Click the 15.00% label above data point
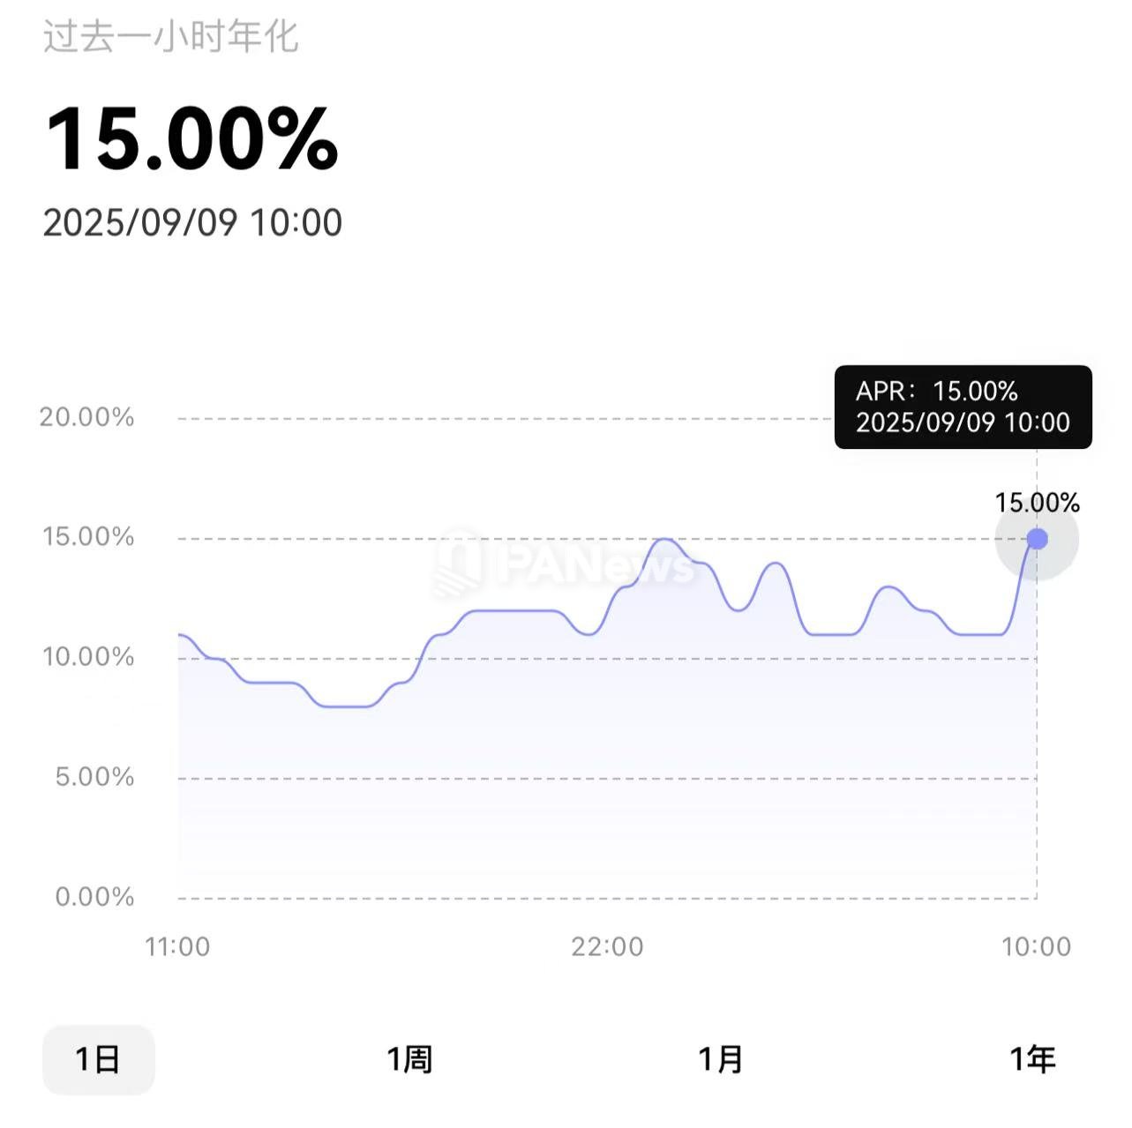1132x1128 pixels. click(1037, 504)
